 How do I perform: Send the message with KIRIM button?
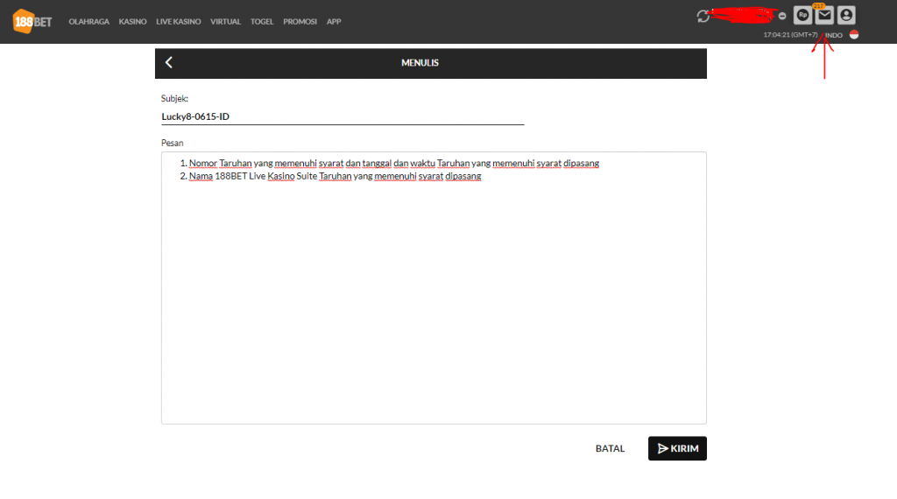(677, 448)
